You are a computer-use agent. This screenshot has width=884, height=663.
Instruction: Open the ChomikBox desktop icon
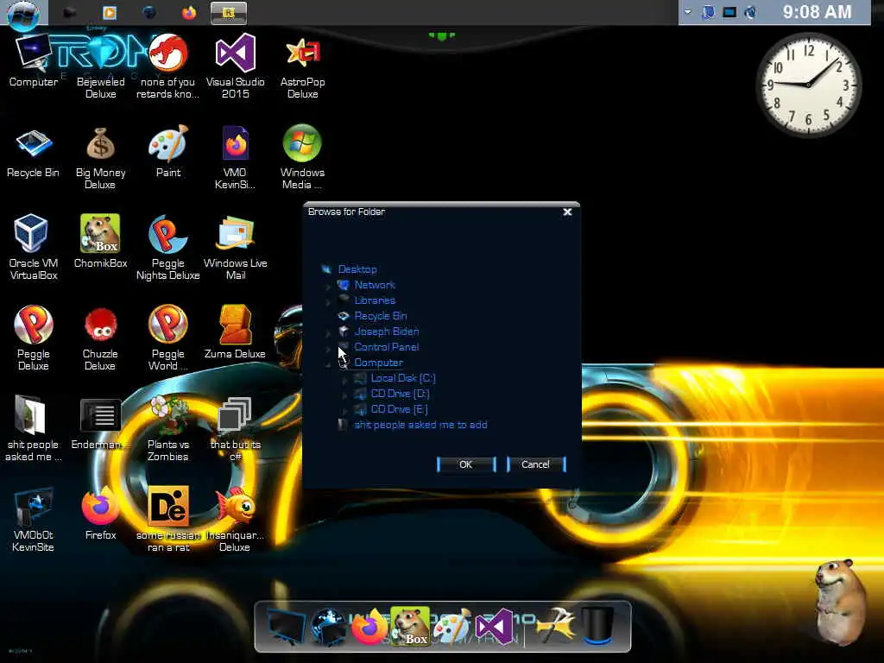(100, 242)
